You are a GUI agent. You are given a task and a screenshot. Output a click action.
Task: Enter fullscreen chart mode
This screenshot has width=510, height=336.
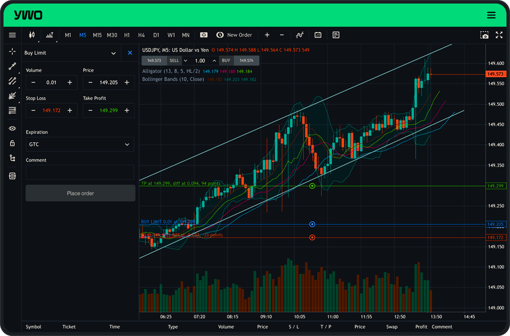(499, 35)
